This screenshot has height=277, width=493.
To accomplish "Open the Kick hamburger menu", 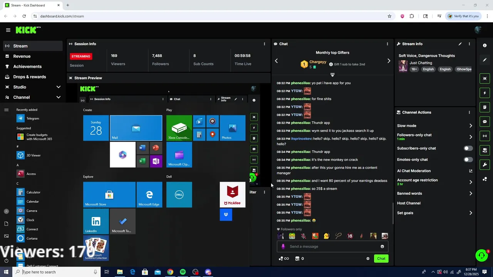I will tap(8, 30).
